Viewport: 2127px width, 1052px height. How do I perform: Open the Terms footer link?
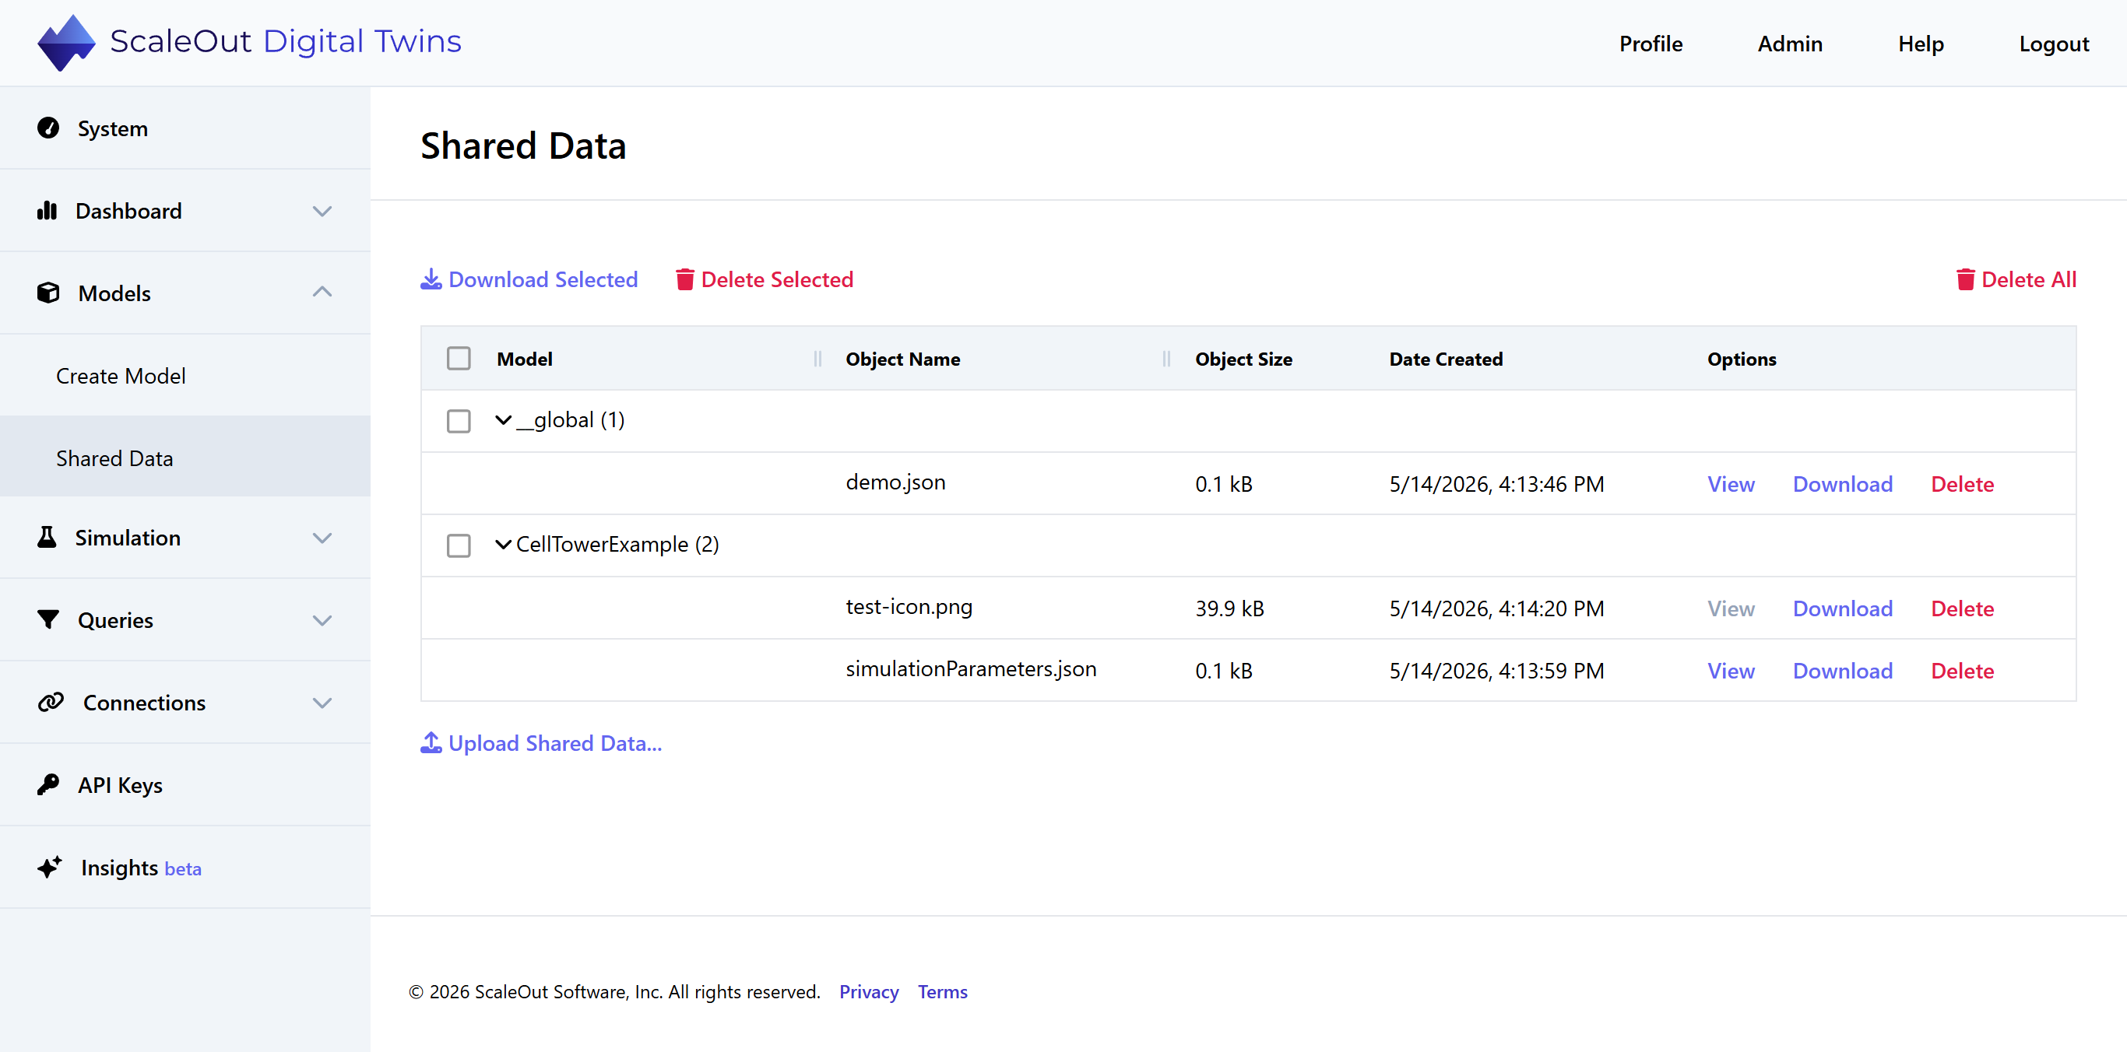pos(942,991)
